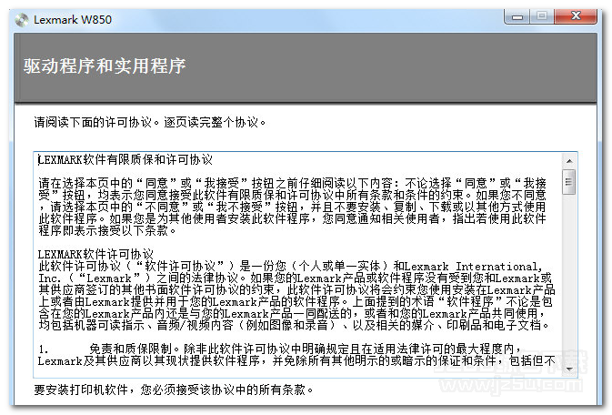Image resolution: width=612 pixels, height=415 pixels.
Task: Click the paragraph starting 请在选择本页中的
Action: (292, 207)
